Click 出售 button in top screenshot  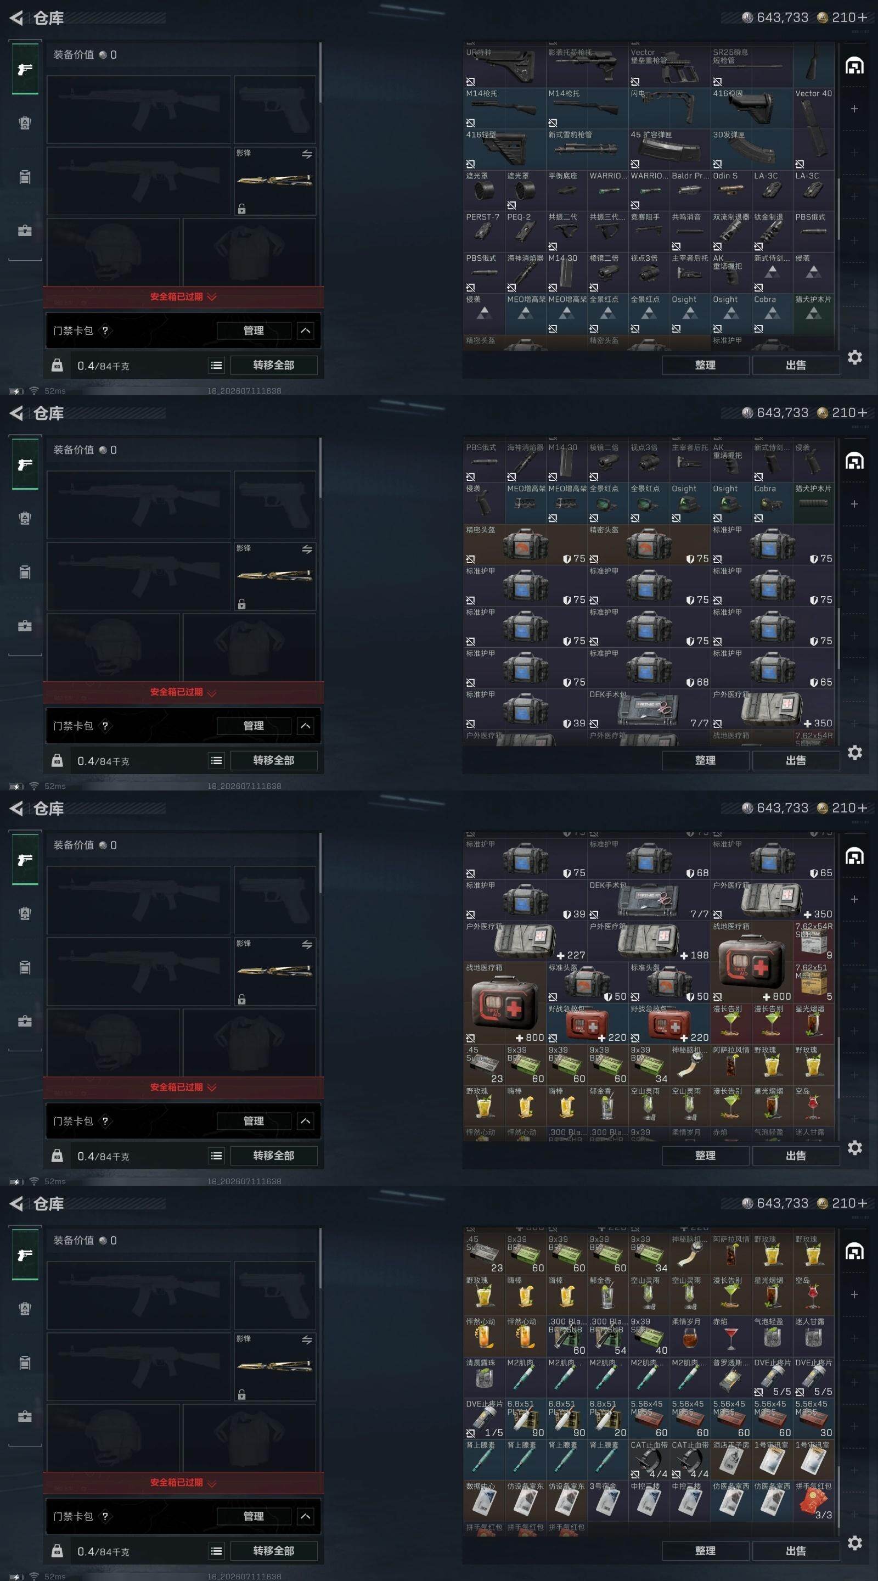[x=796, y=365]
